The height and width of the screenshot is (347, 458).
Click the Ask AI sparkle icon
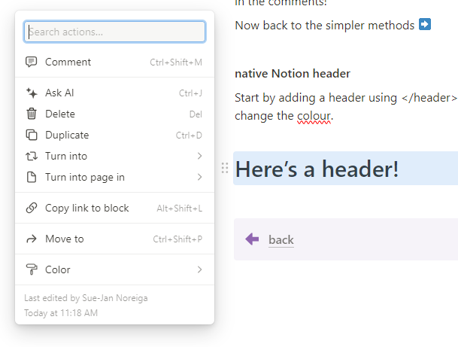[x=32, y=93]
